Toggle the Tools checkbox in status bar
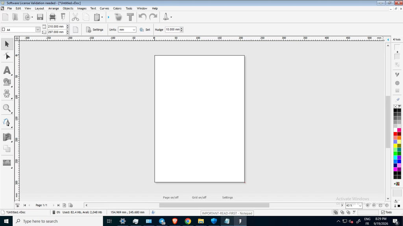Viewport: 403px width, 226px height. click(383, 212)
